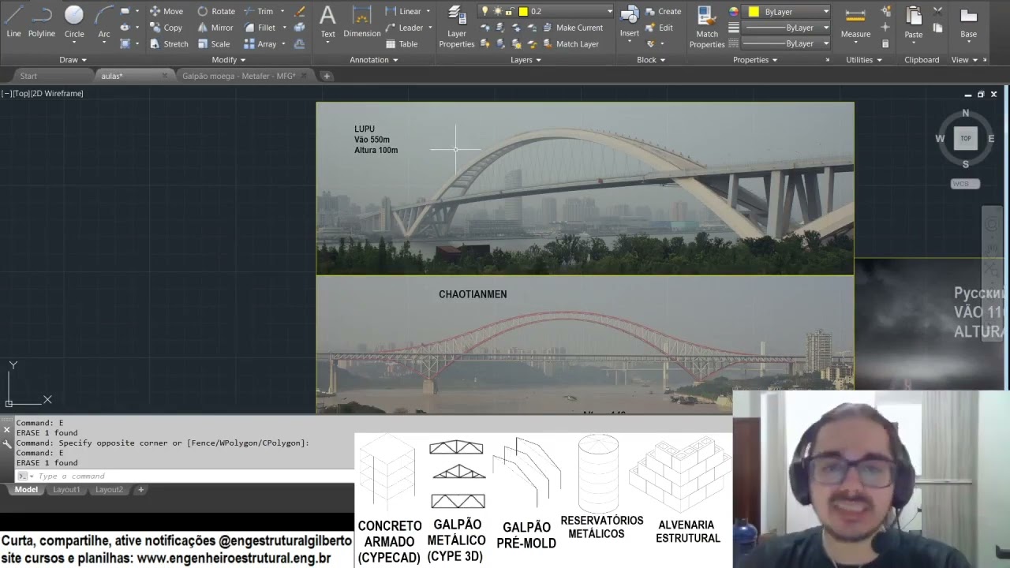Click the Match Properties tool
Screen dimensions: 1010x568
pyautogui.click(x=707, y=27)
